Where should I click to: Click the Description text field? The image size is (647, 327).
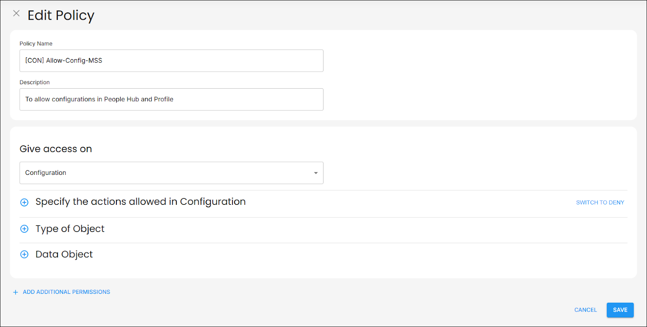pyautogui.click(x=171, y=100)
